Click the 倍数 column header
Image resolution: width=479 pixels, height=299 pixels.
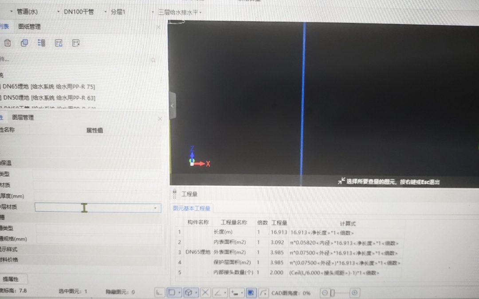[x=263, y=223]
